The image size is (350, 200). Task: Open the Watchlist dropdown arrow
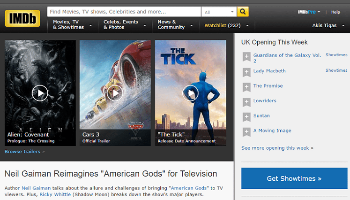click(247, 26)
